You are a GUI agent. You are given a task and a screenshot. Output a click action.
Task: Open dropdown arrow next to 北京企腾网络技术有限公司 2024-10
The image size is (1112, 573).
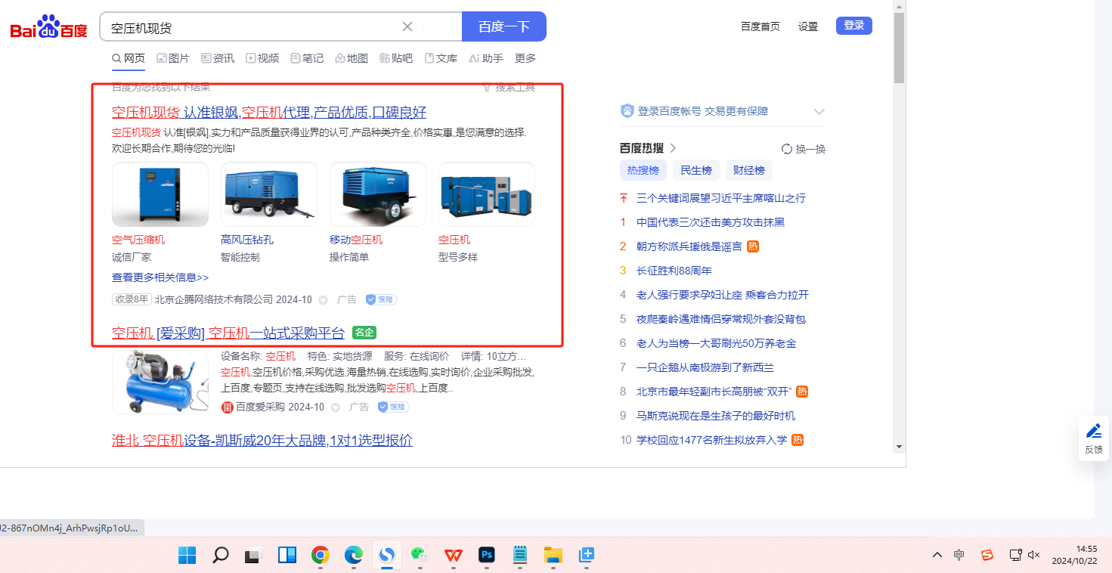pos(323,300)
